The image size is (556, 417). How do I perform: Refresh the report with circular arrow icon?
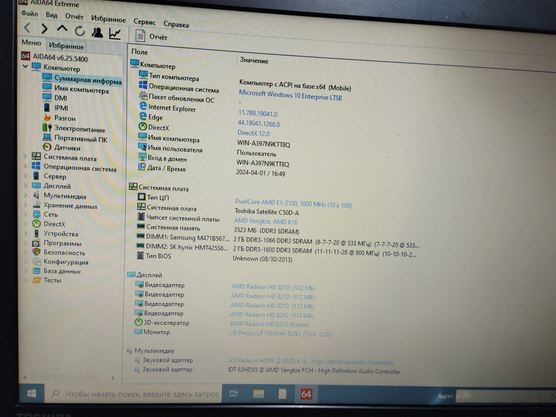pos(80,31)
